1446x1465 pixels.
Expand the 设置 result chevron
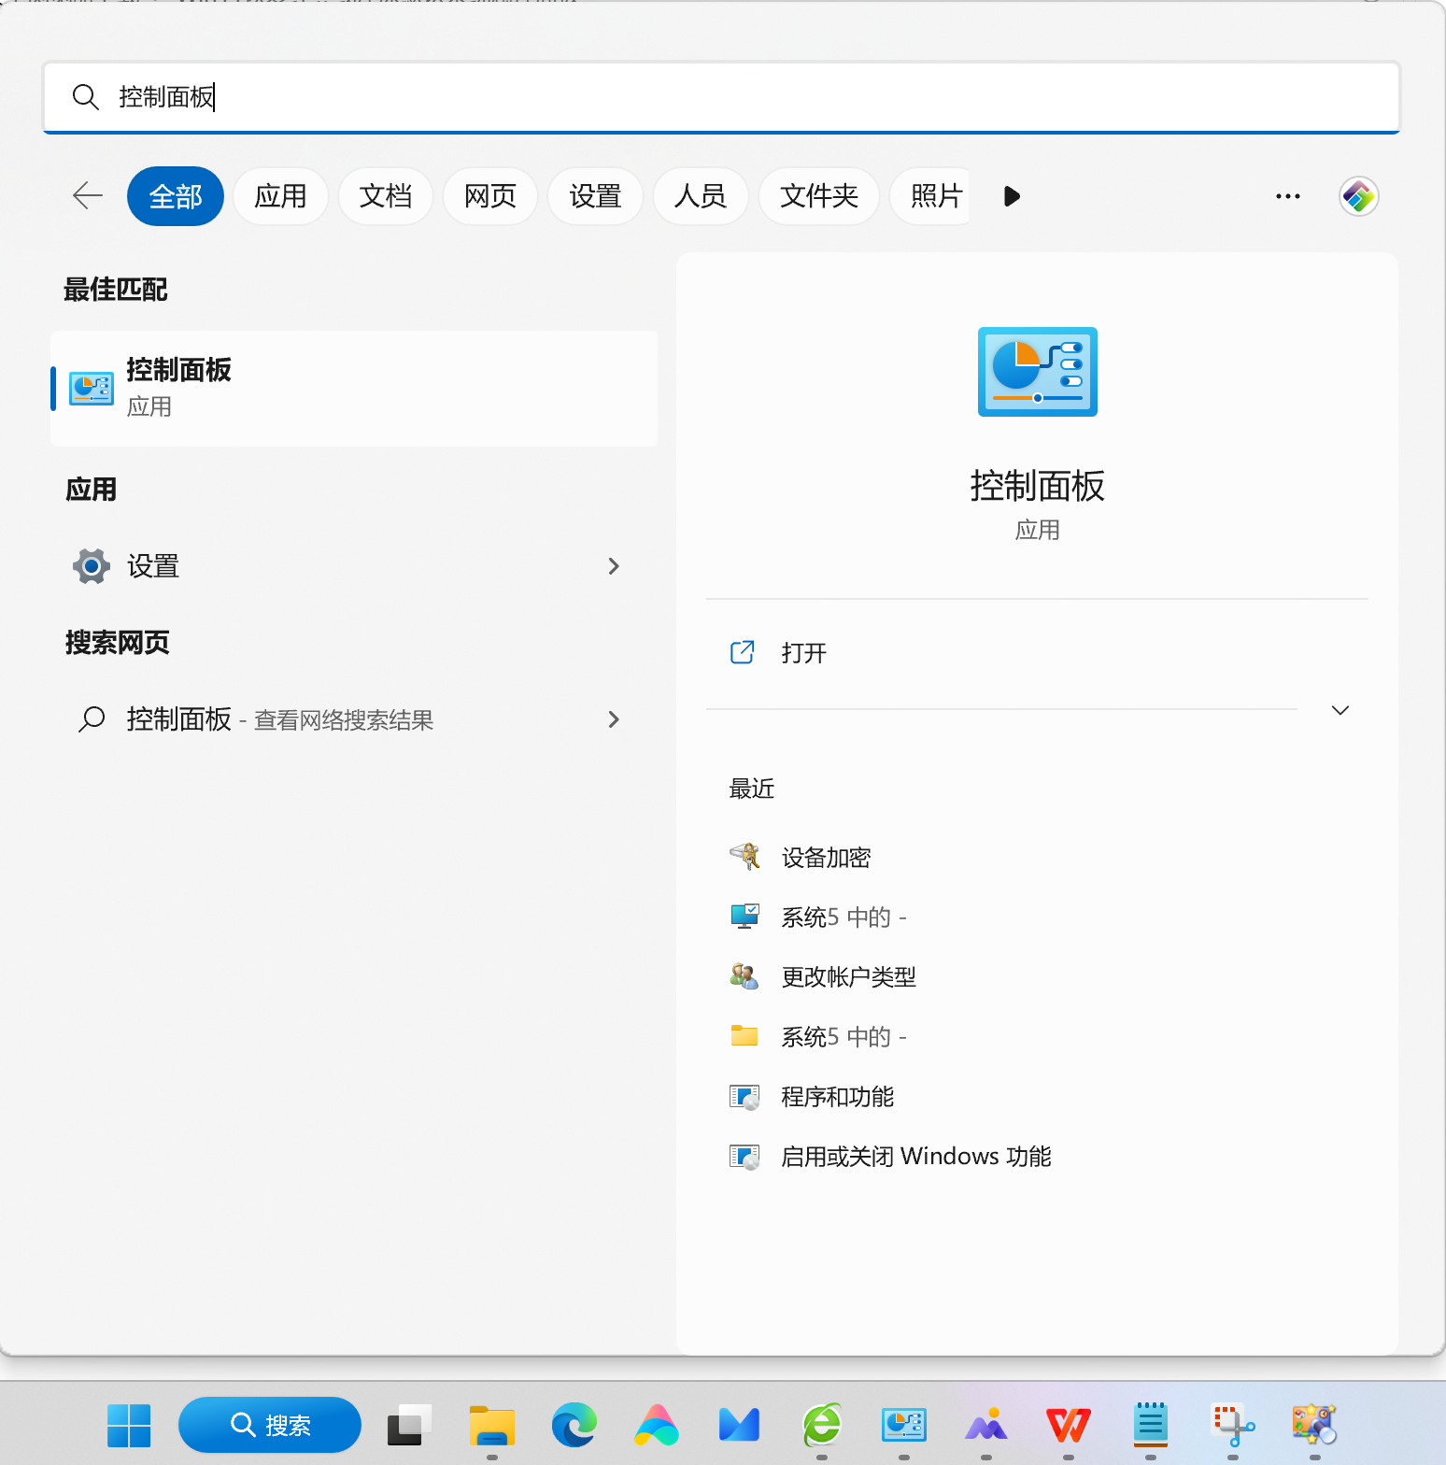pos(614,566)
